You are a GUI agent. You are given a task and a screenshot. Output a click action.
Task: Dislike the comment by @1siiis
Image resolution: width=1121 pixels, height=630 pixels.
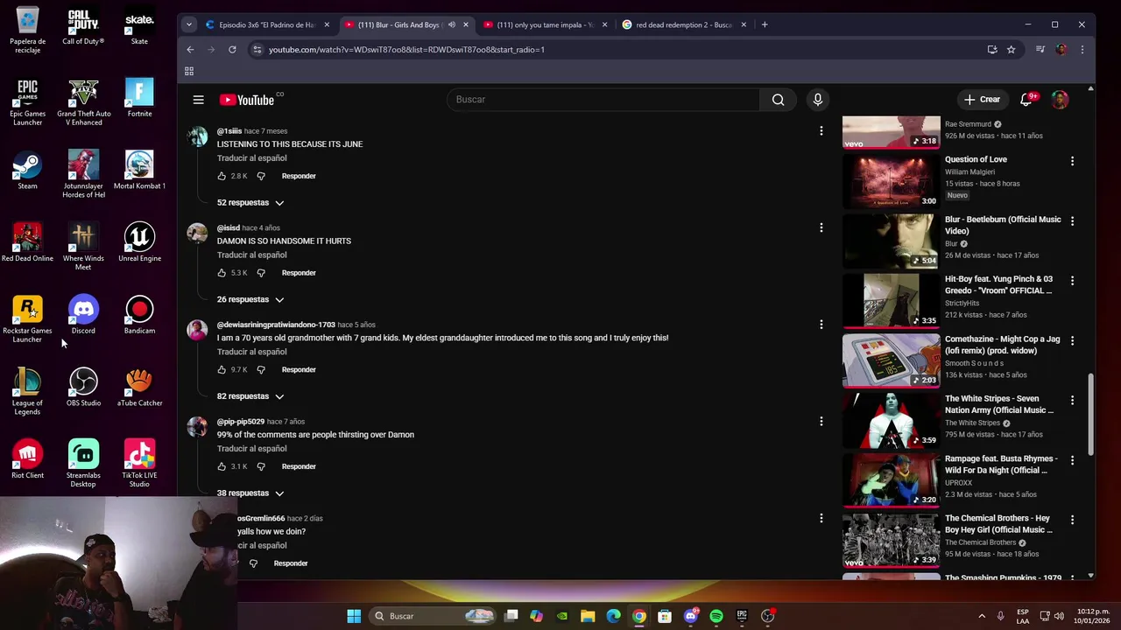tap(261, 176)
